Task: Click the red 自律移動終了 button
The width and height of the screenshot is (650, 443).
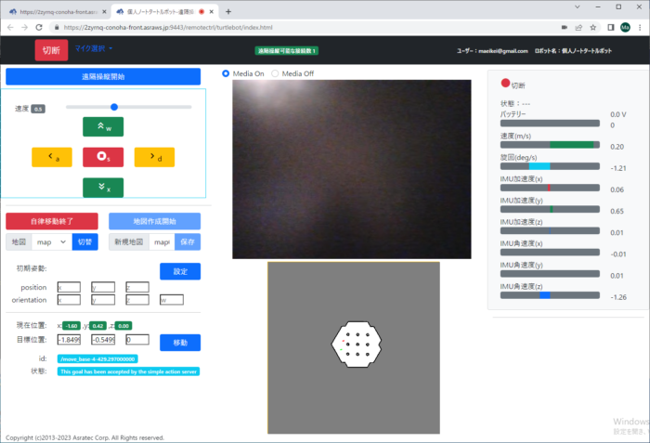Action: click(52, 221)
